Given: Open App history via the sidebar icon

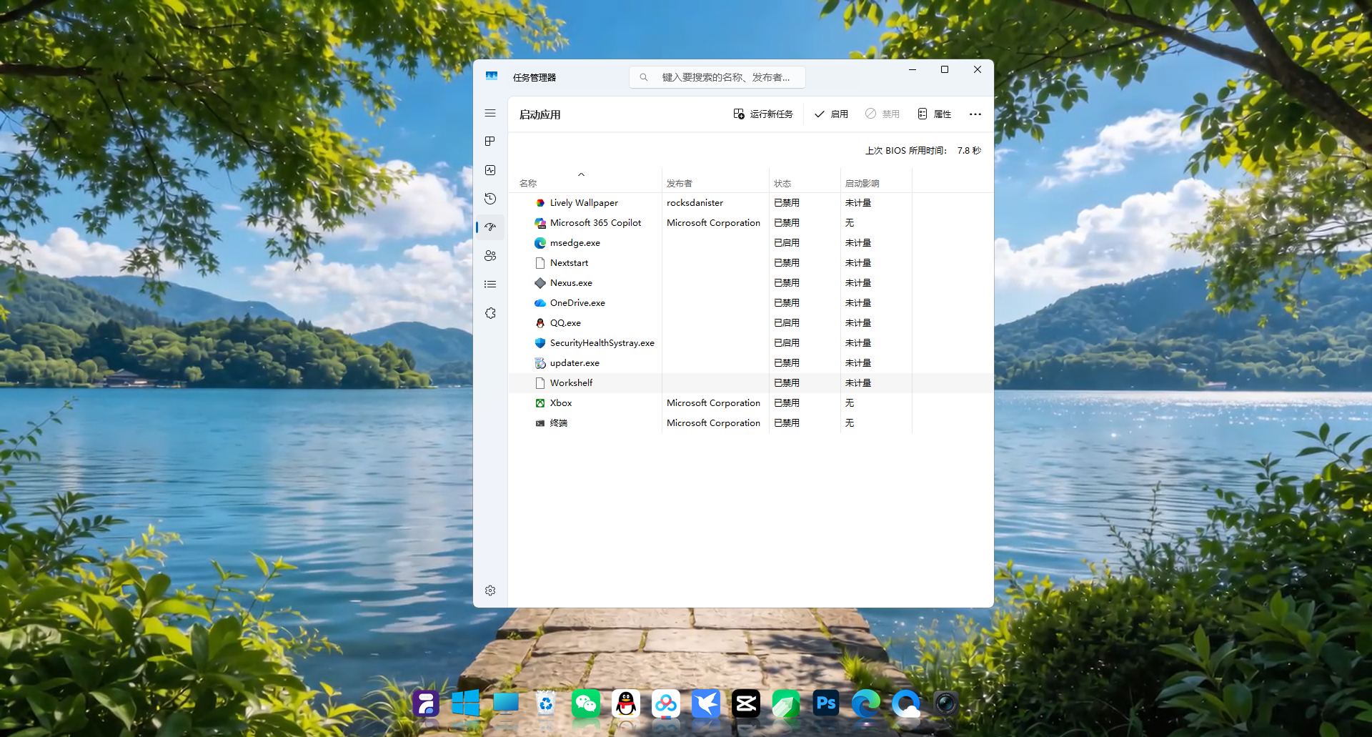Looking at the screenshot, I should (x=490, y=199).
